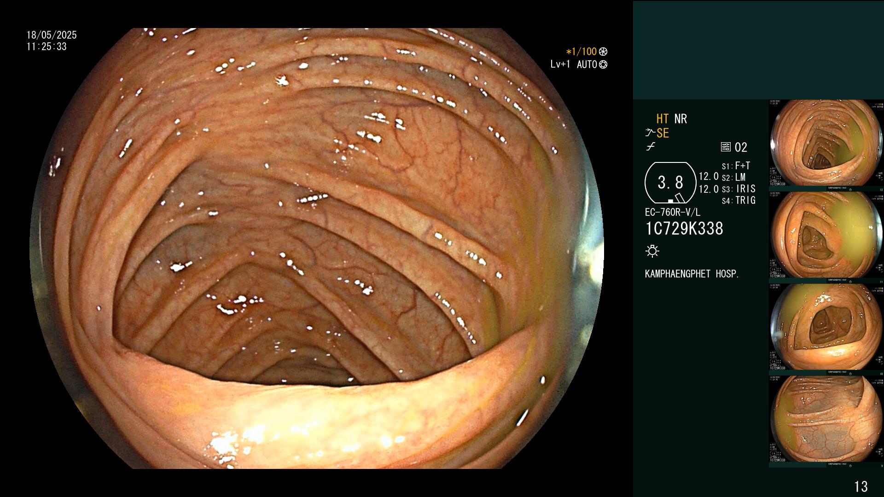The width and height of the screenshot is (884, 497).
Task: Click the scope model EC-760R-V/L
Action: [x=673, y=212]
